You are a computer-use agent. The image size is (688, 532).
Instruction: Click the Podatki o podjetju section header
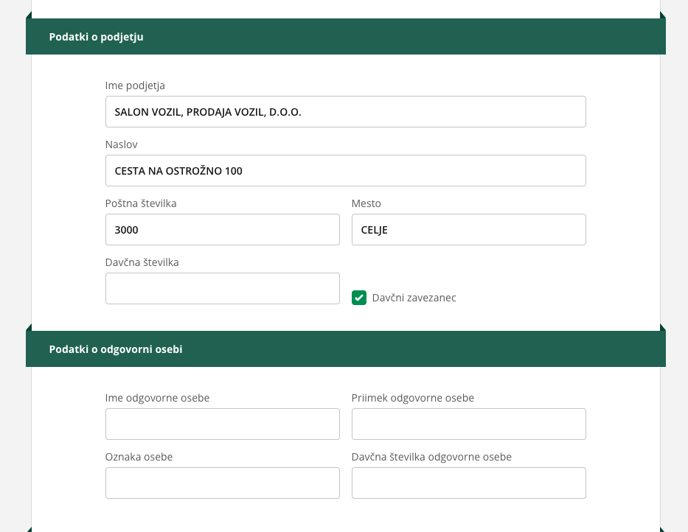pos(97,37)
